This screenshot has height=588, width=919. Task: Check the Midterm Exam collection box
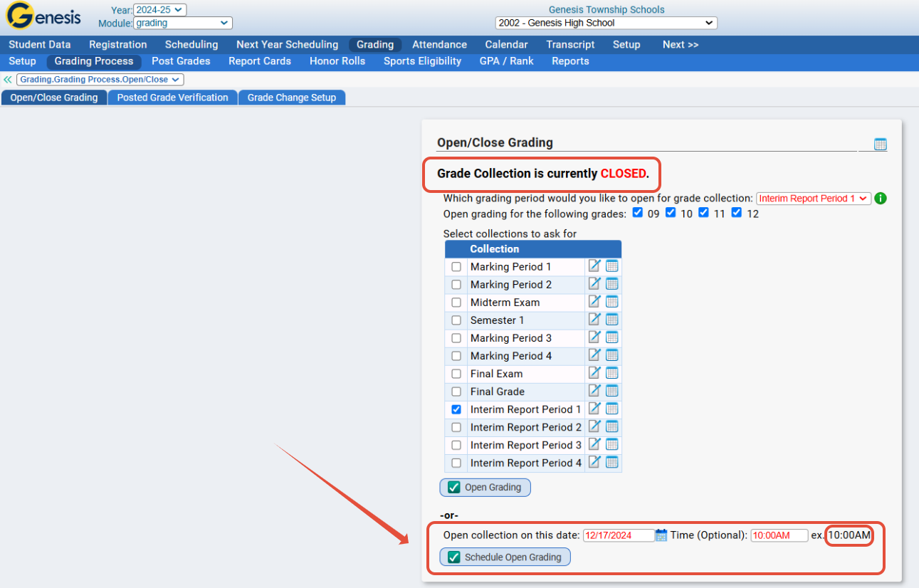[456, 303]
